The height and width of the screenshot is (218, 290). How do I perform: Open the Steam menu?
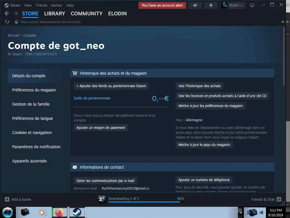(15, 5)
